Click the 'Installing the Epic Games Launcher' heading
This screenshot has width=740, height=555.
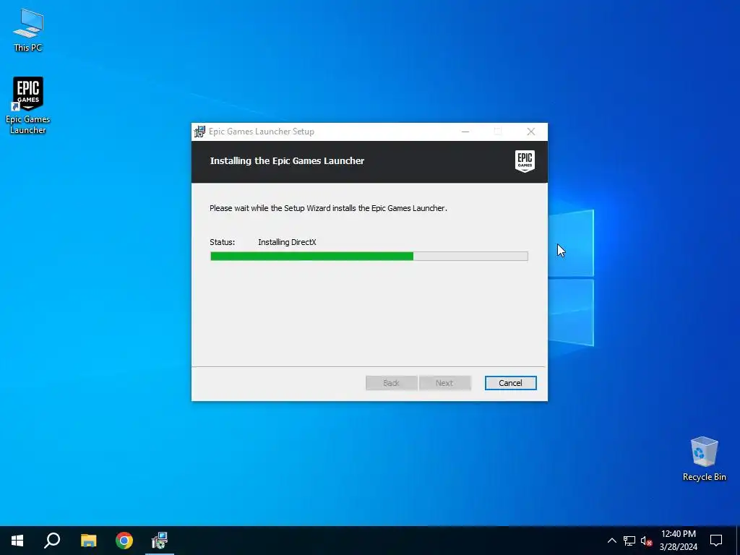point(287,161)
